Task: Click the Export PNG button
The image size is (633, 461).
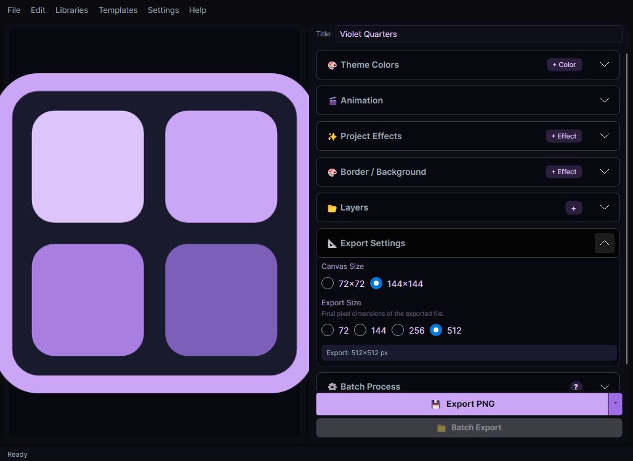Action: 462,404
